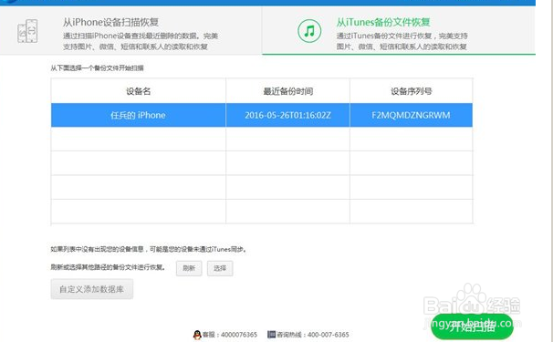Screen dimensions: 553x342
Task: Click serial number F2MQMDZNGRWM cell
Action: click(x=412, y=115)
